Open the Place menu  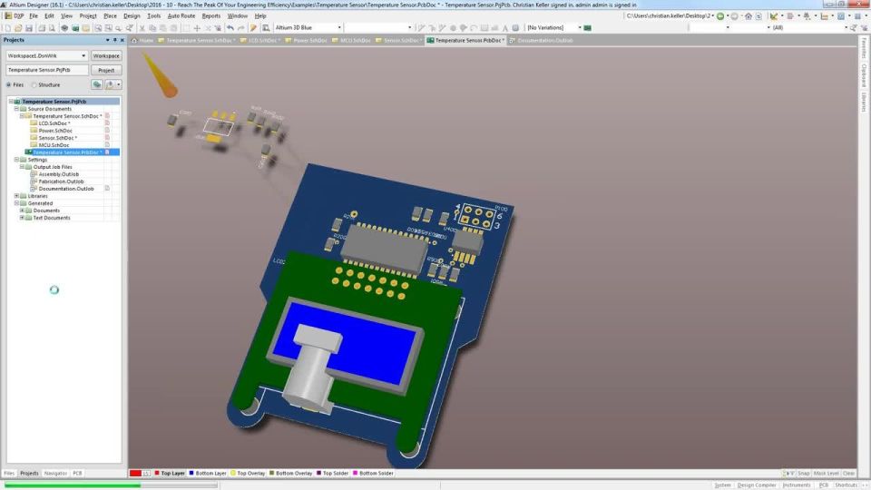pos(110,16)
